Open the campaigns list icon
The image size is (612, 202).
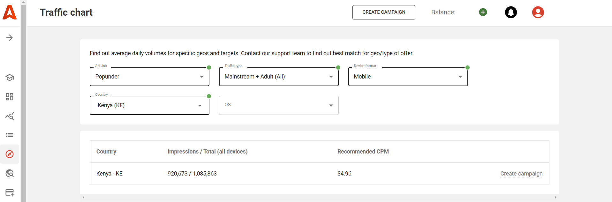pos(10,135)
